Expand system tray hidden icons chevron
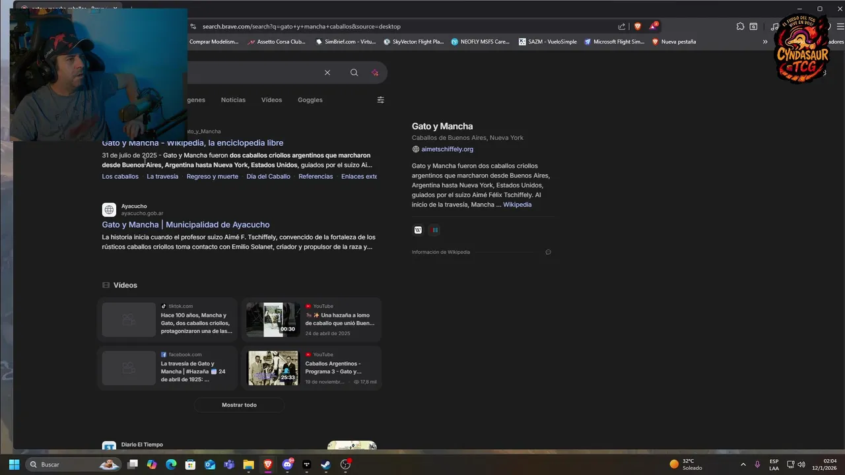Image resolution: width=845 pixels, height=475 pixels. [x=743, y=464]
